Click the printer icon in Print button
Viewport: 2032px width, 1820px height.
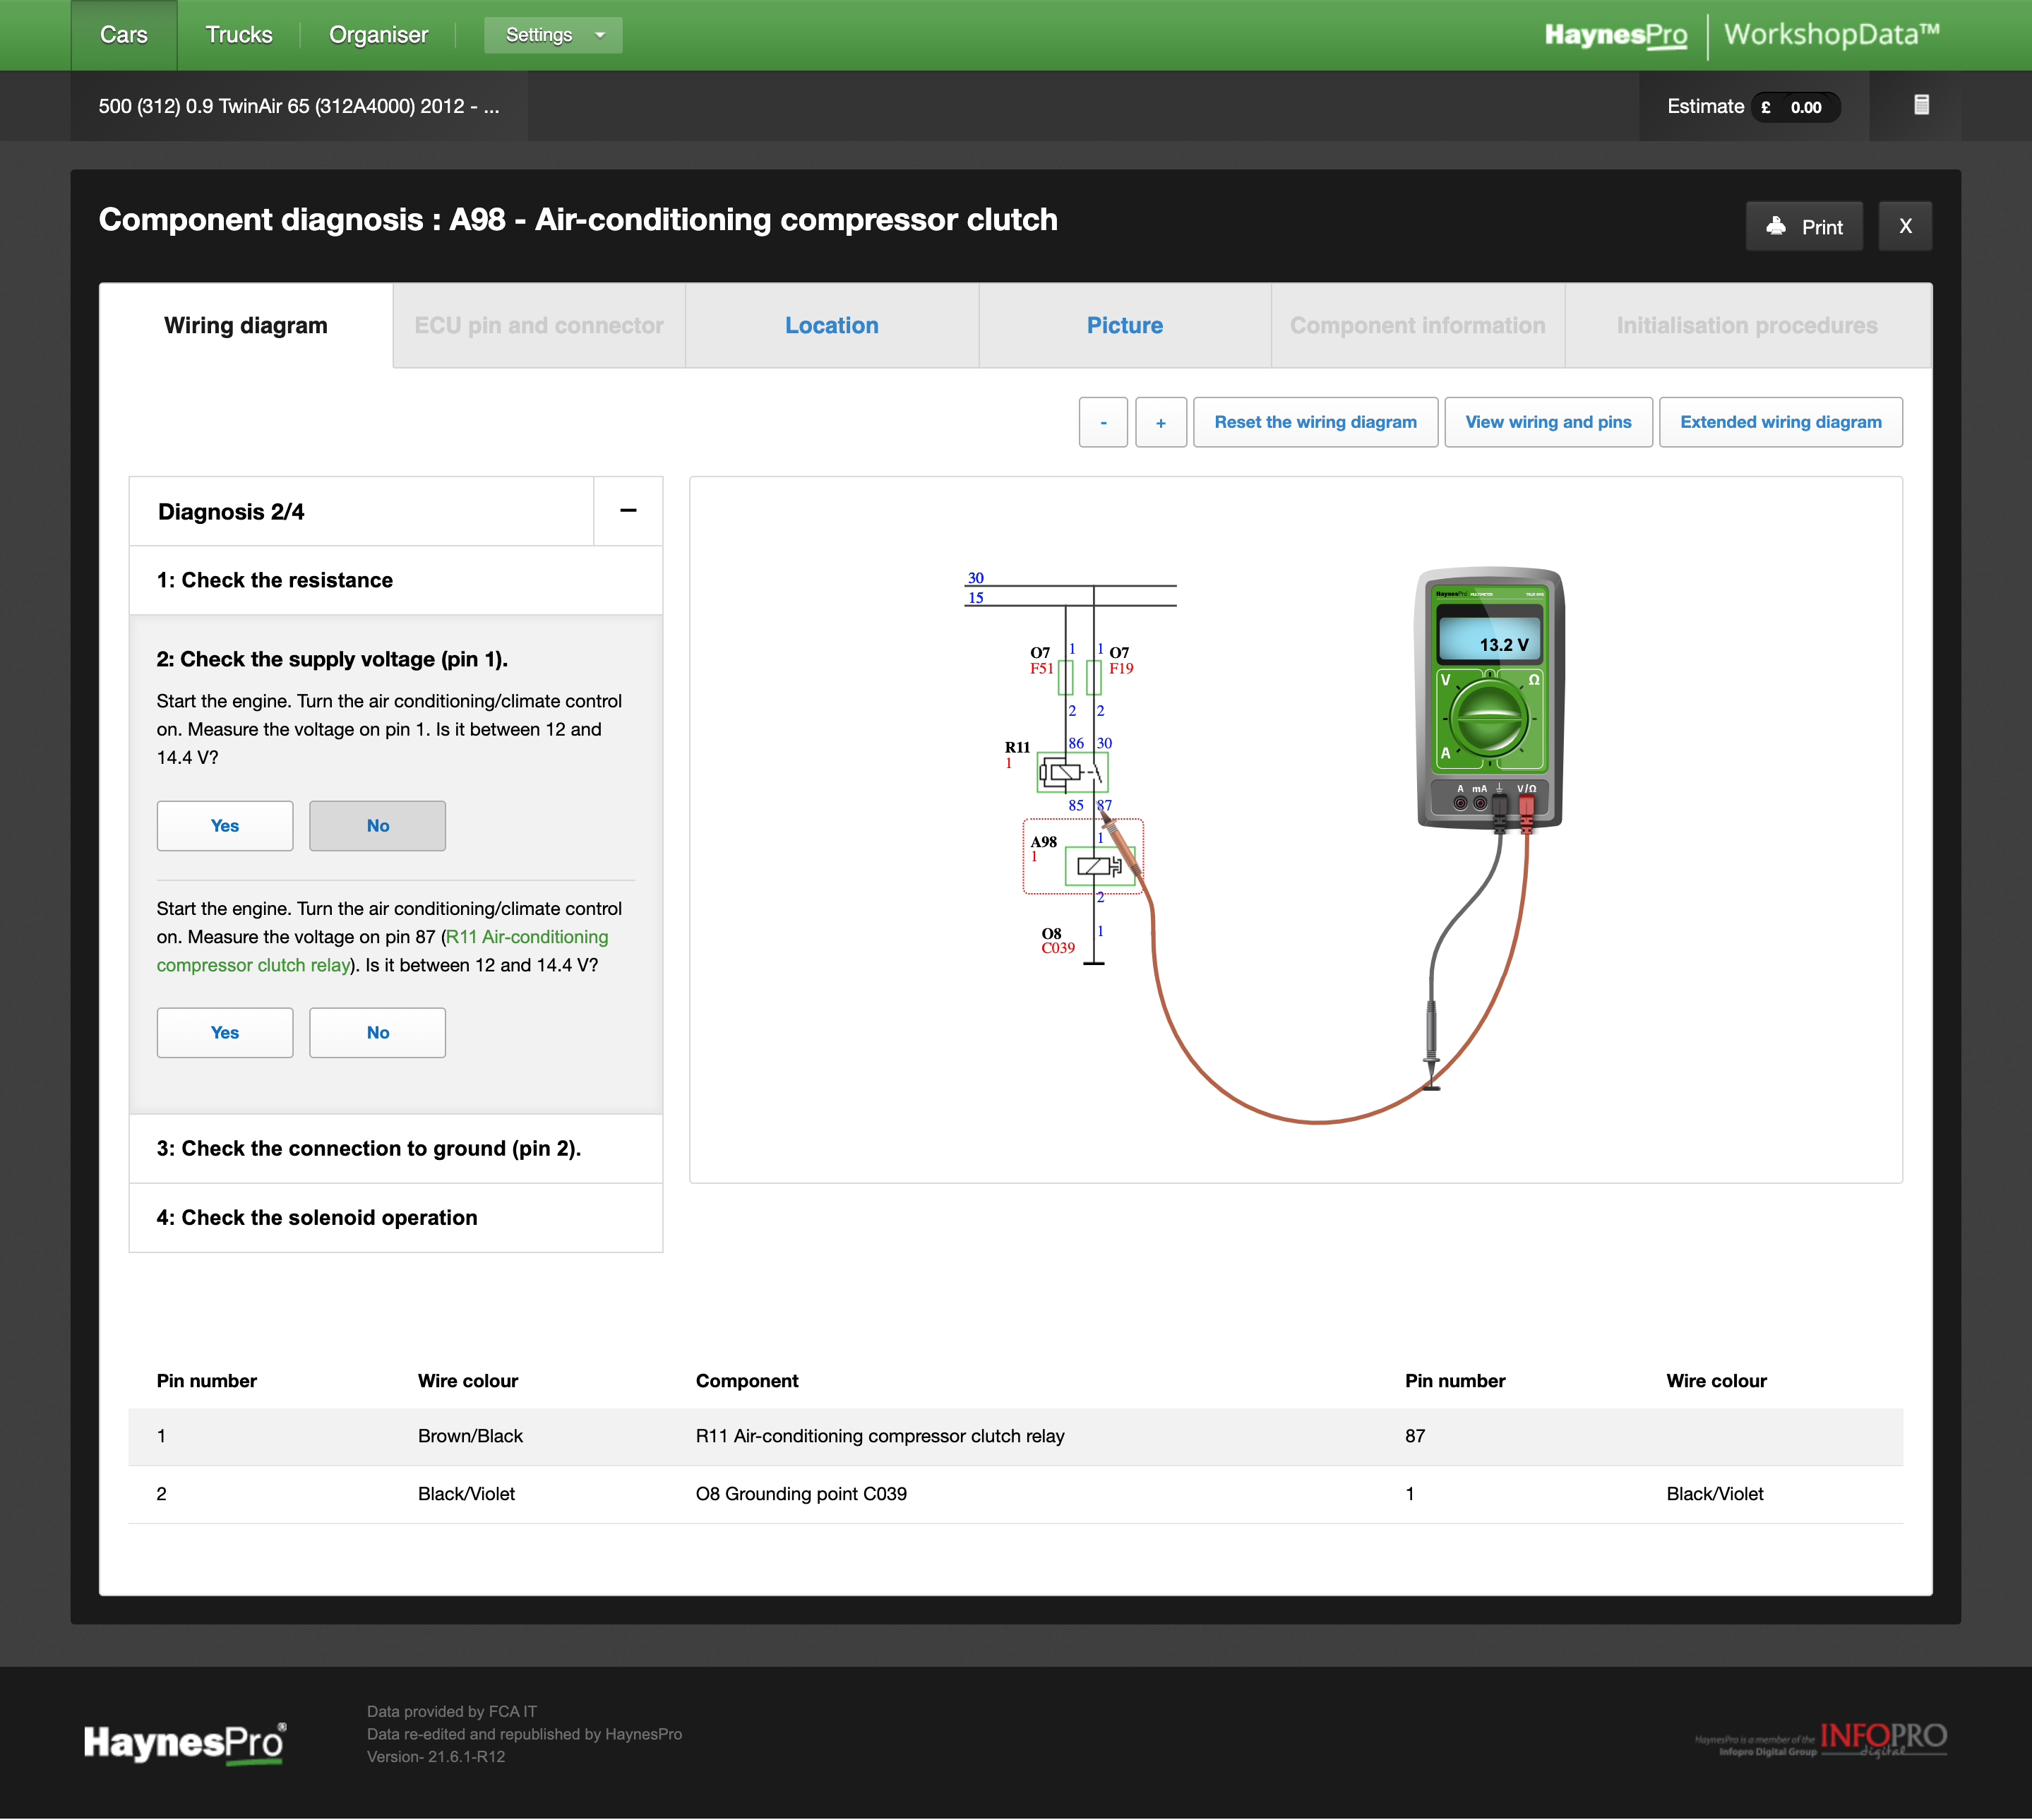(x=1776, y=226)
